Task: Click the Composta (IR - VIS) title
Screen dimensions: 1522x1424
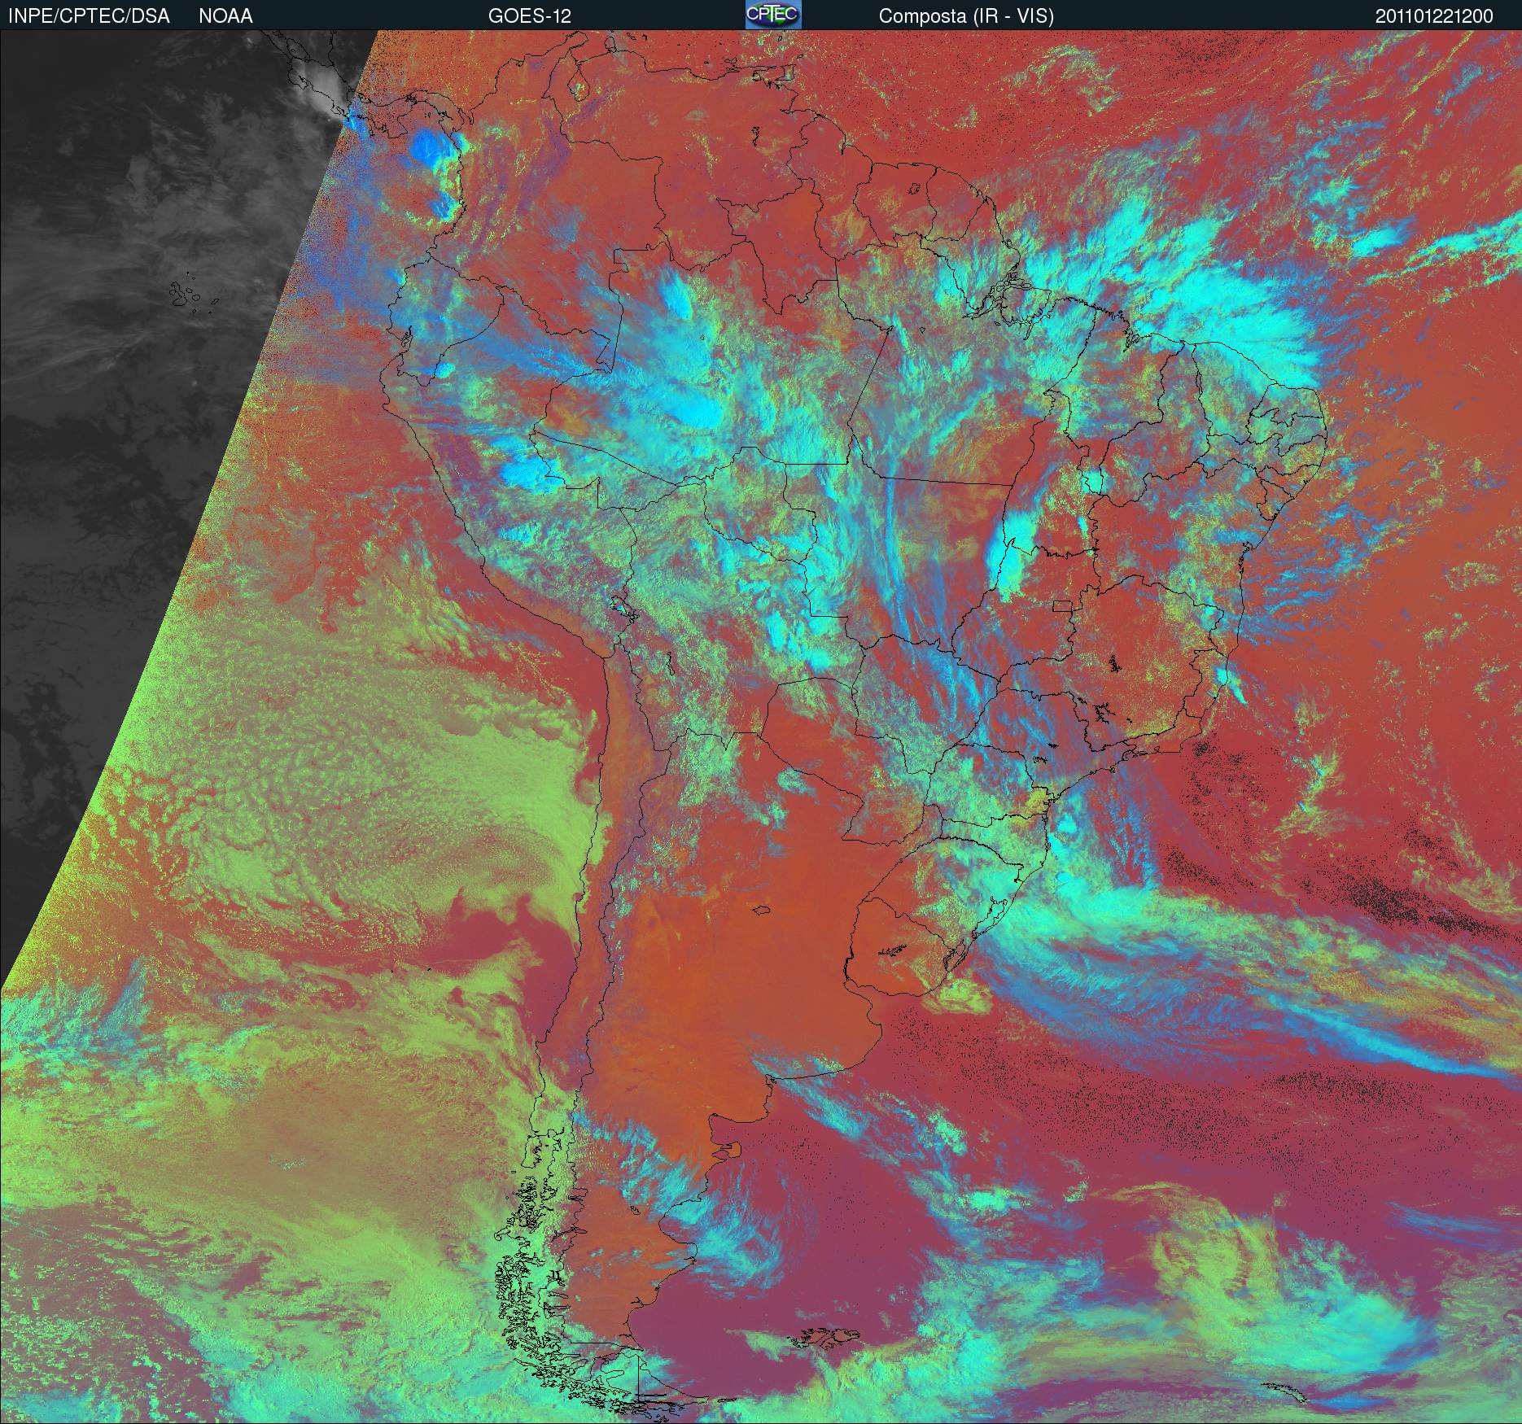Action: coord(966,17)
